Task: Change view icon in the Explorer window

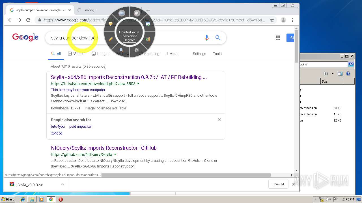Action: click(326, 74)
